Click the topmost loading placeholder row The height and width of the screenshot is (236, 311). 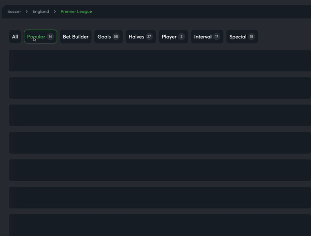click(x=160, y=61)
